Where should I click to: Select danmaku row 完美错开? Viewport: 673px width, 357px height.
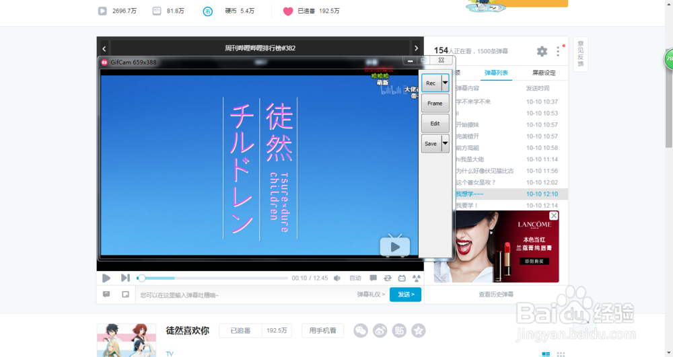point(511,136)
